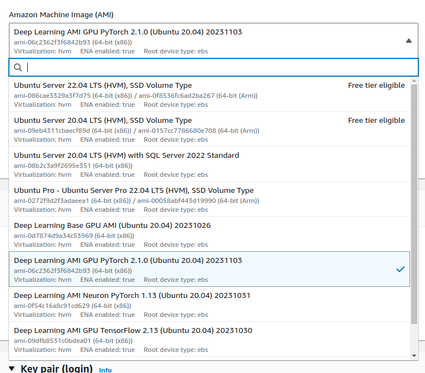Click ami-08b2c3a9f2695e351 ID text

click(52, 166)
